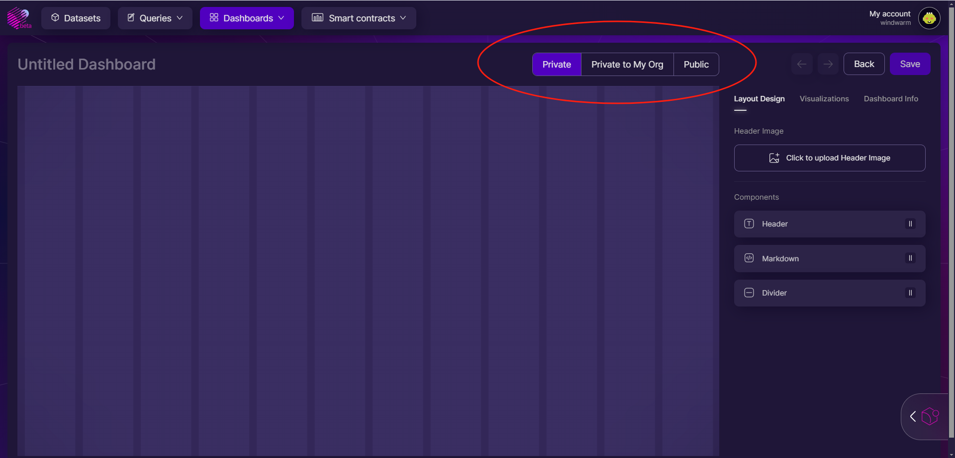Open the Smart contracts dropdown

[x=359, y=18]
